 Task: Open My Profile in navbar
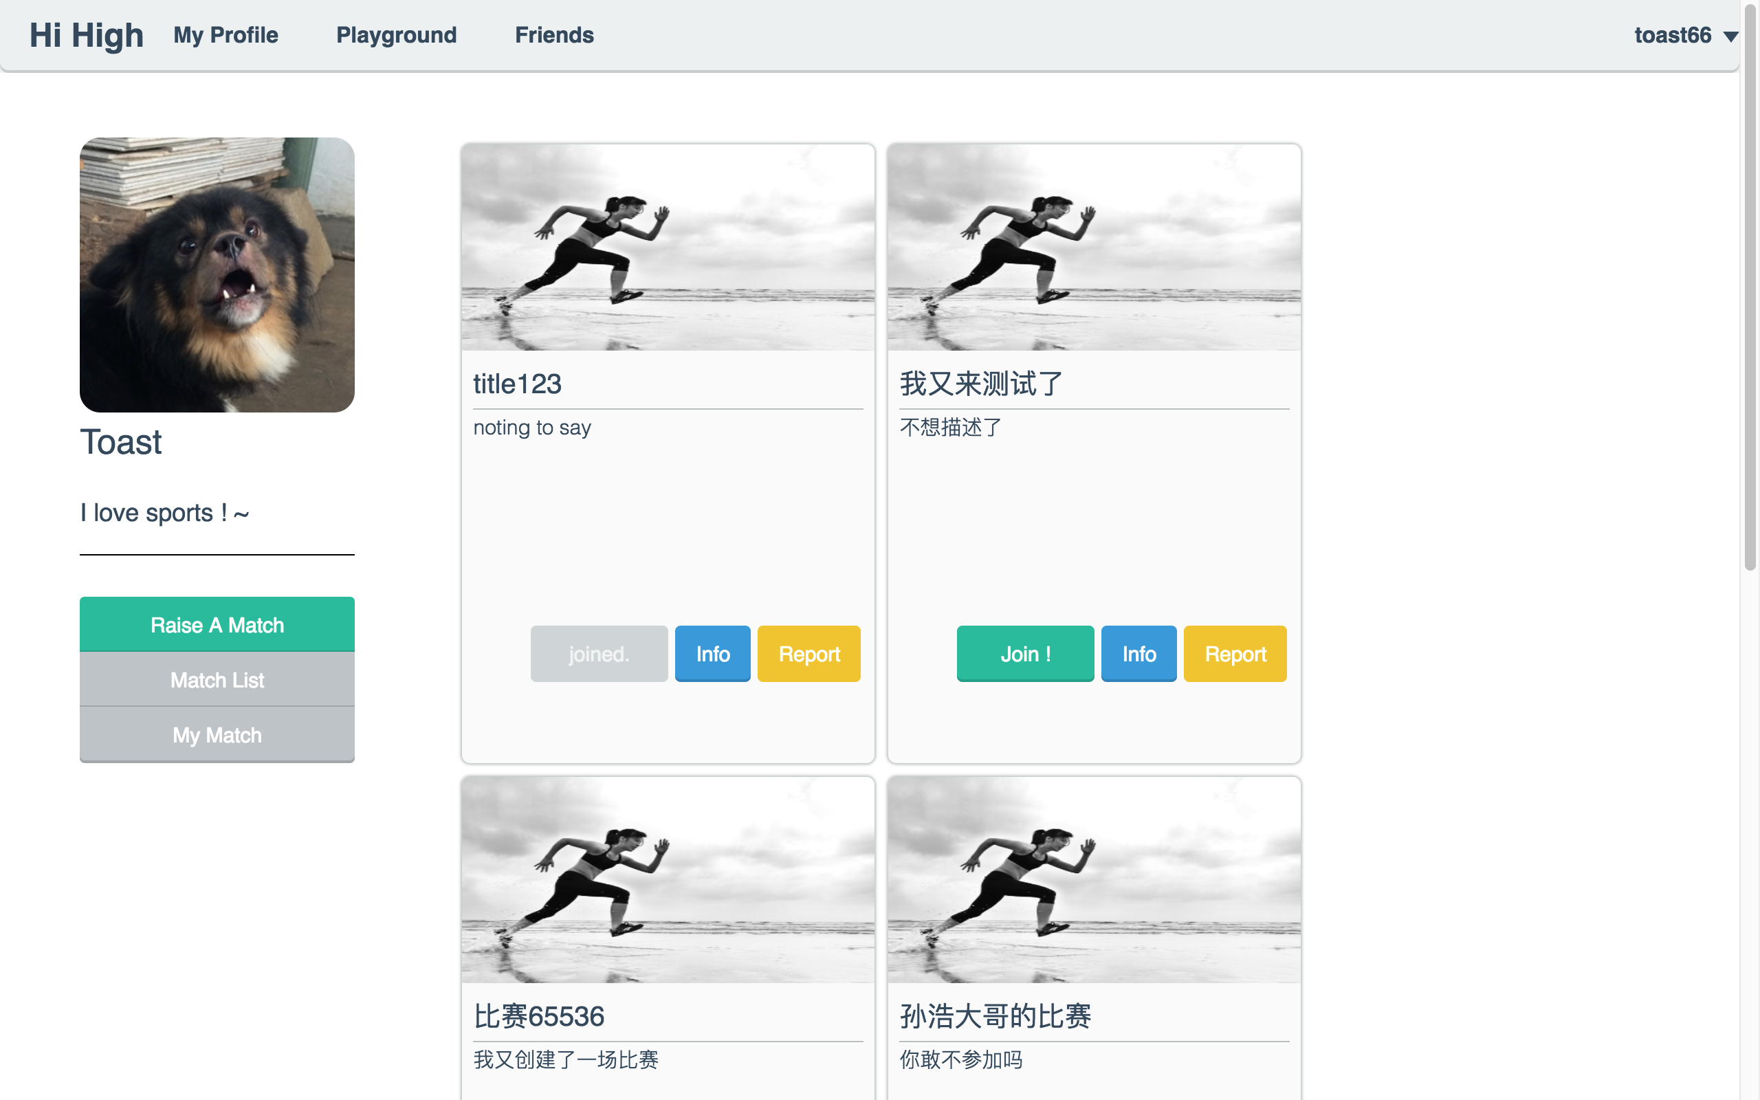click(225, 35)
